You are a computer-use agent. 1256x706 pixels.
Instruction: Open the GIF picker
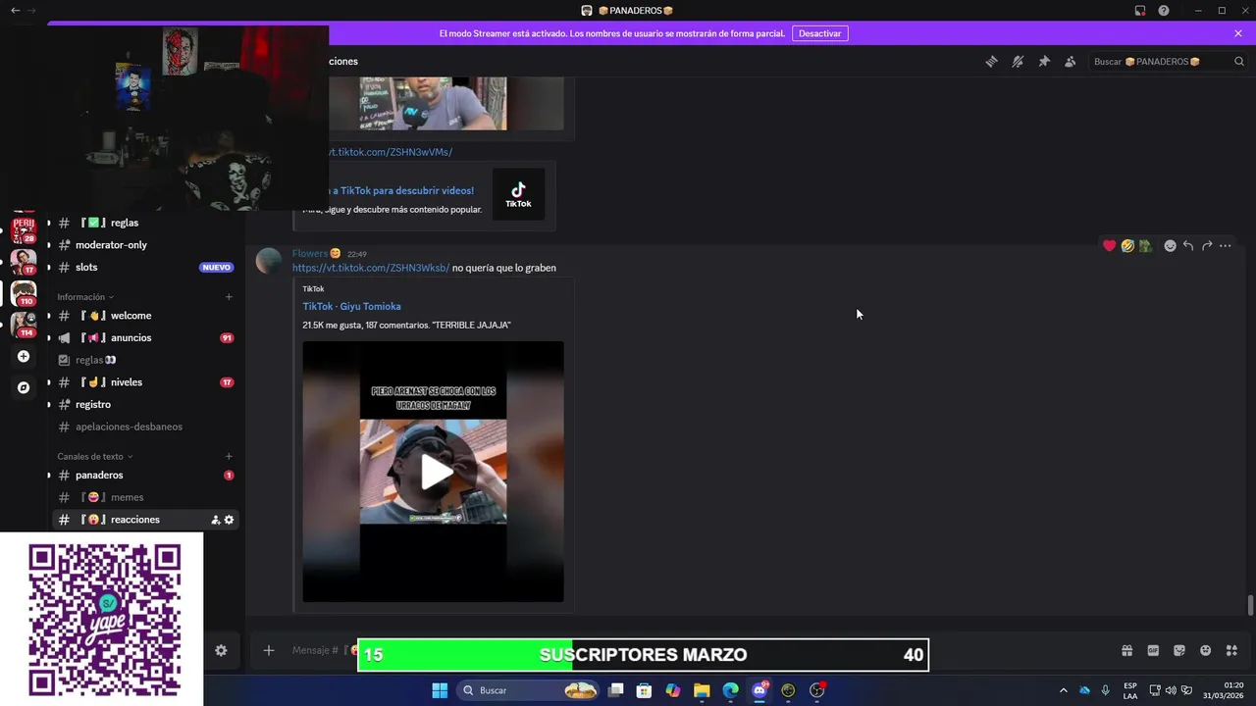coord(1153,650)
